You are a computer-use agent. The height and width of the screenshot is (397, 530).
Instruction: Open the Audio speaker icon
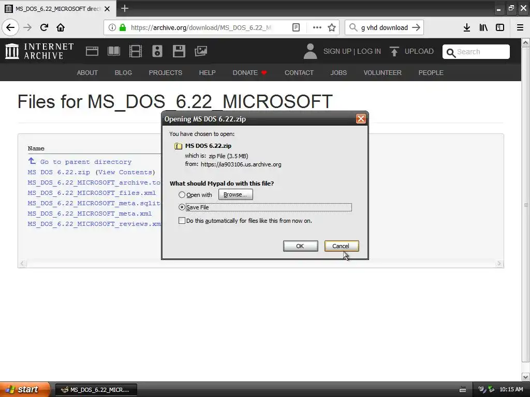point(157,51)
